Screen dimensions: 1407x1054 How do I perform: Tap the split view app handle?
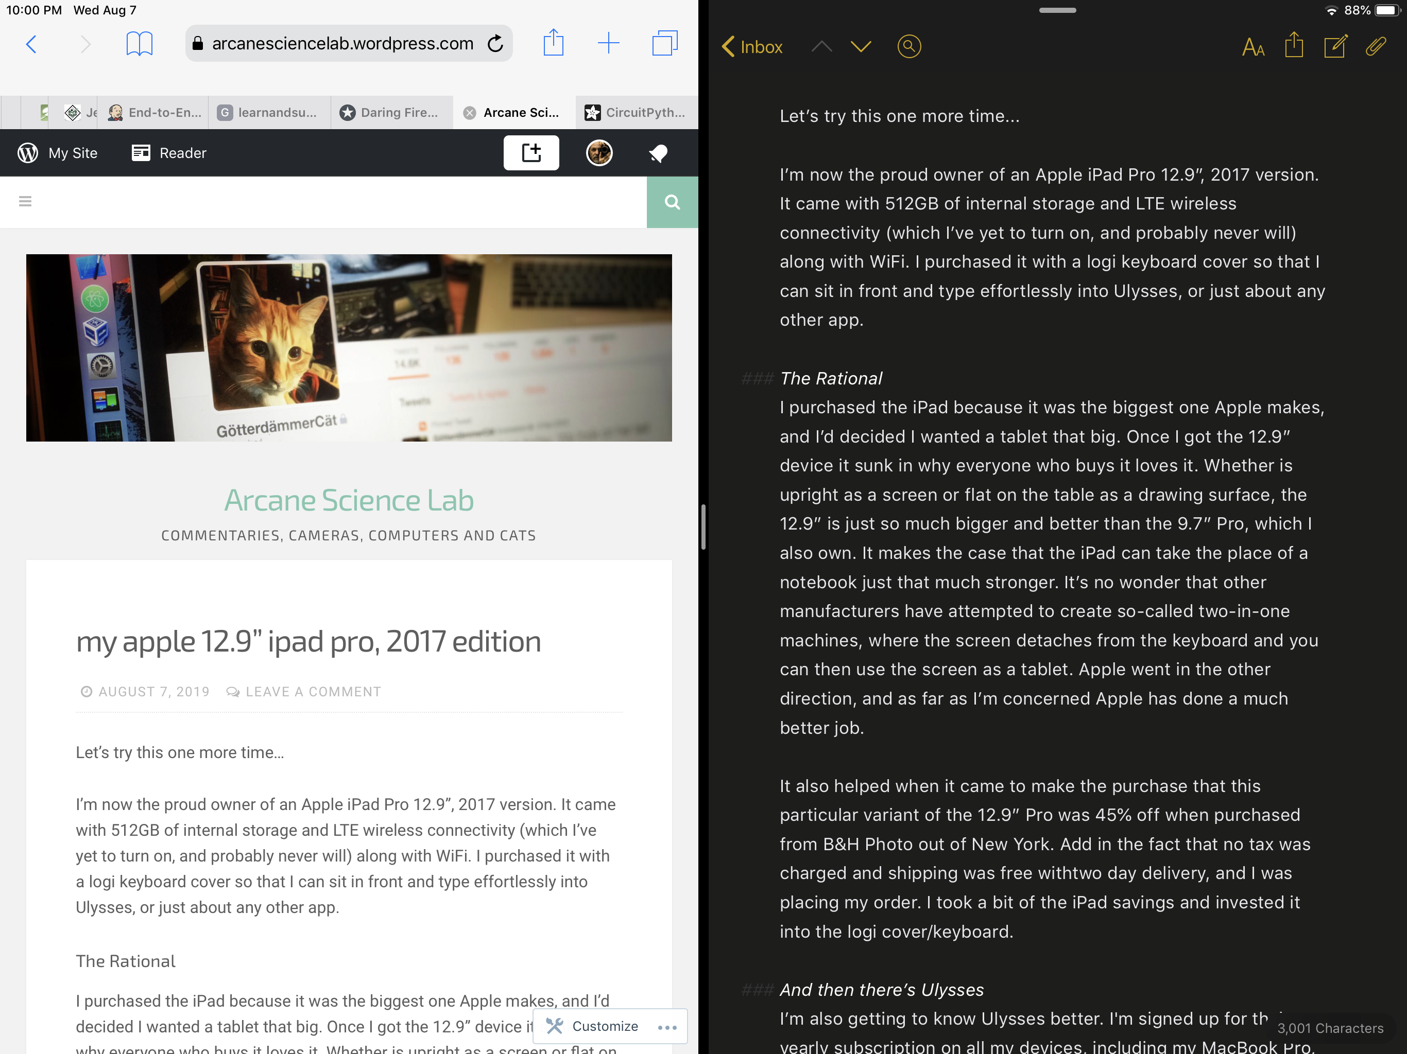pyautogui.click(x=1057, y=10)
